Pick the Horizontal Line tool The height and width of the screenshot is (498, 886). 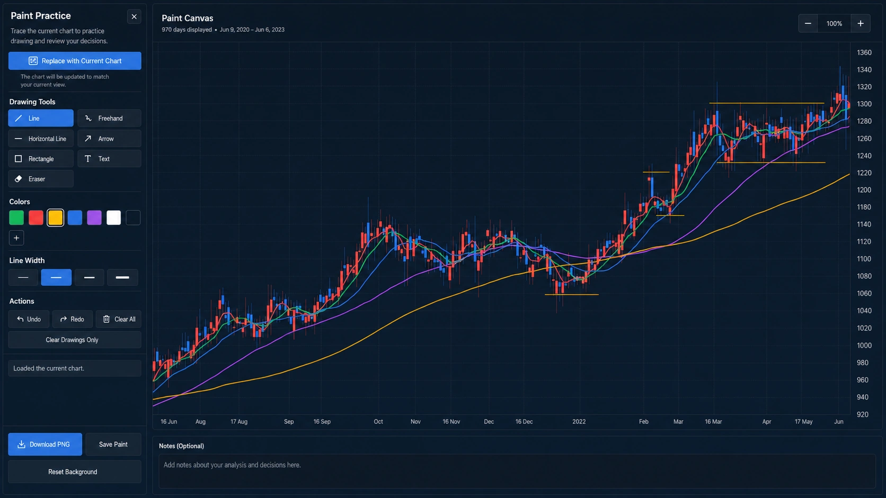pos(41,139)
